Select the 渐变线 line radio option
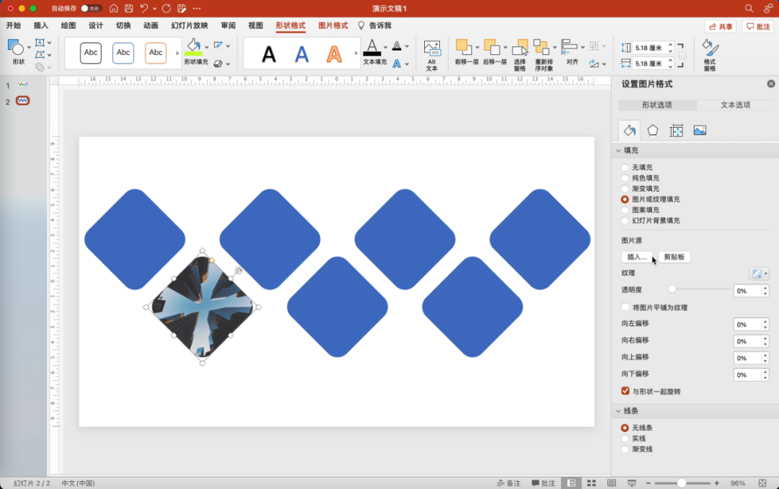779x489 pixels. coord(625,449)
